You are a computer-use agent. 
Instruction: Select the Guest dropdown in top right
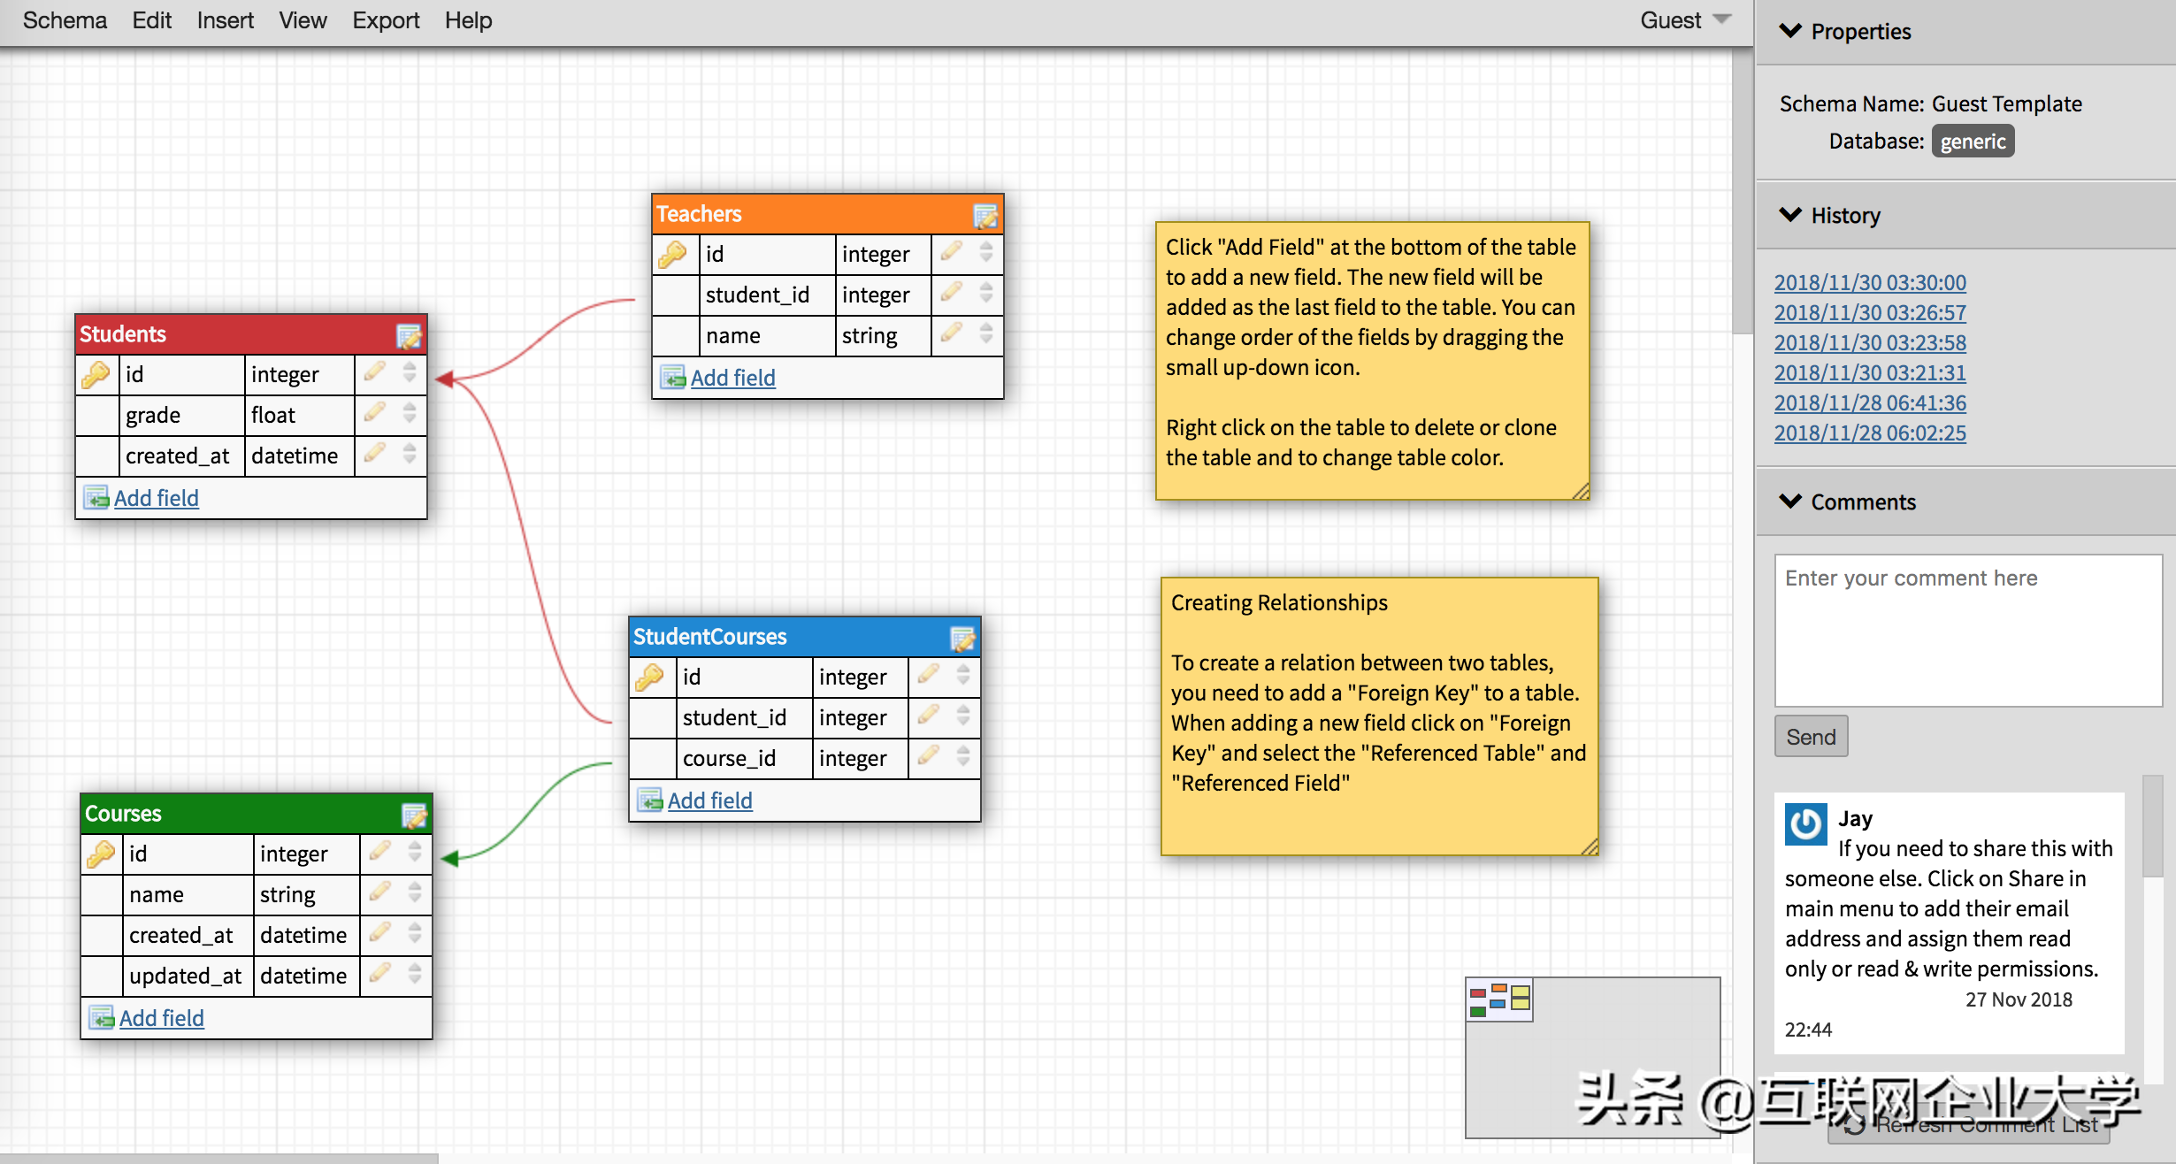coord(1687,20)
